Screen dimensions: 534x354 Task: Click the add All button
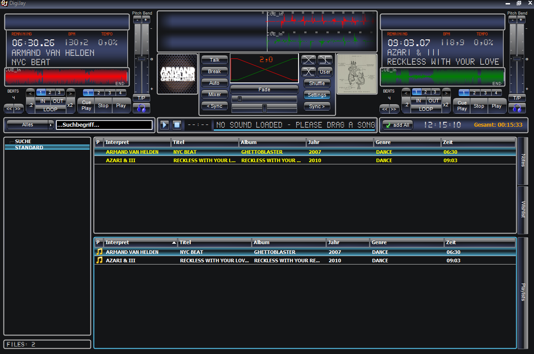click(397, 125)
